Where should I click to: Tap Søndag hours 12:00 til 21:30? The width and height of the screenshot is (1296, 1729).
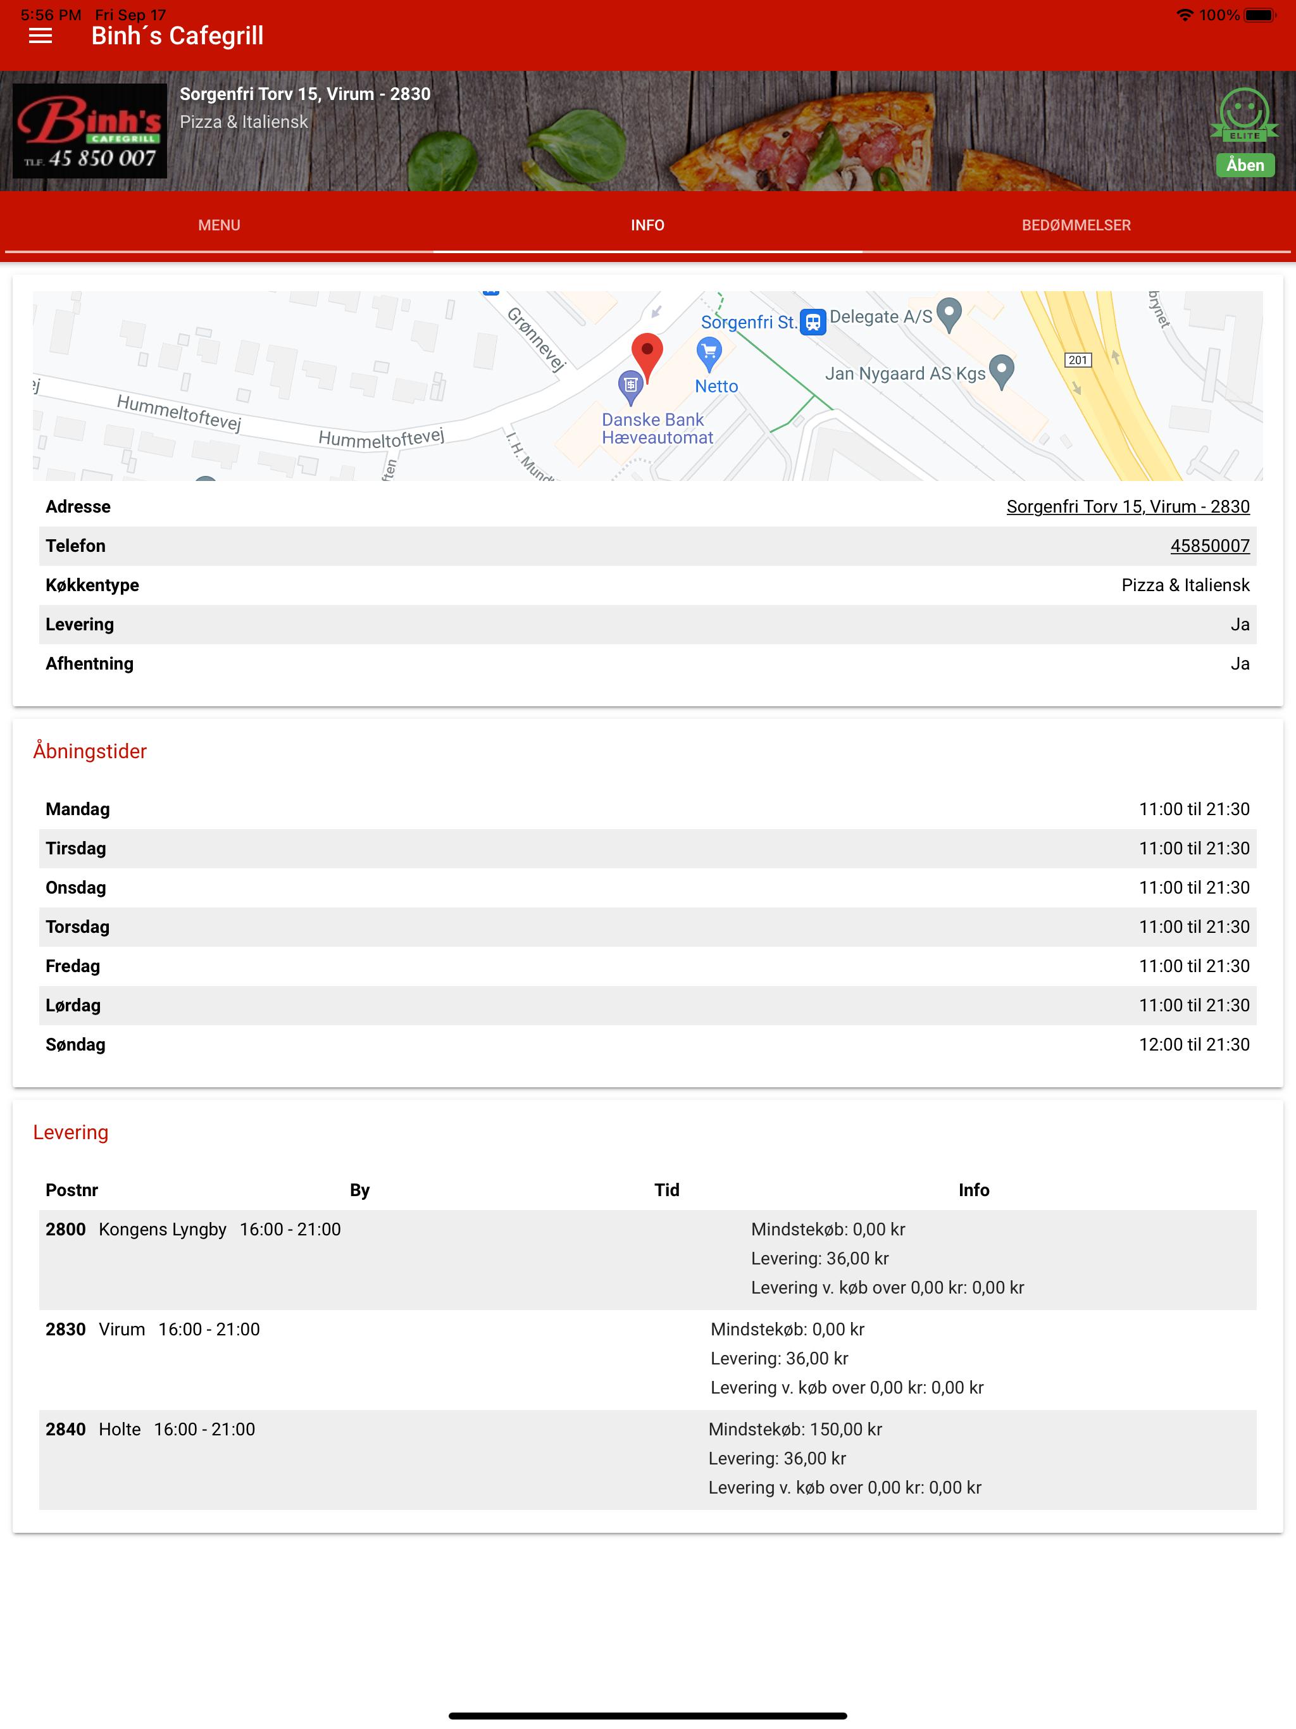tap(1193, 1044)
